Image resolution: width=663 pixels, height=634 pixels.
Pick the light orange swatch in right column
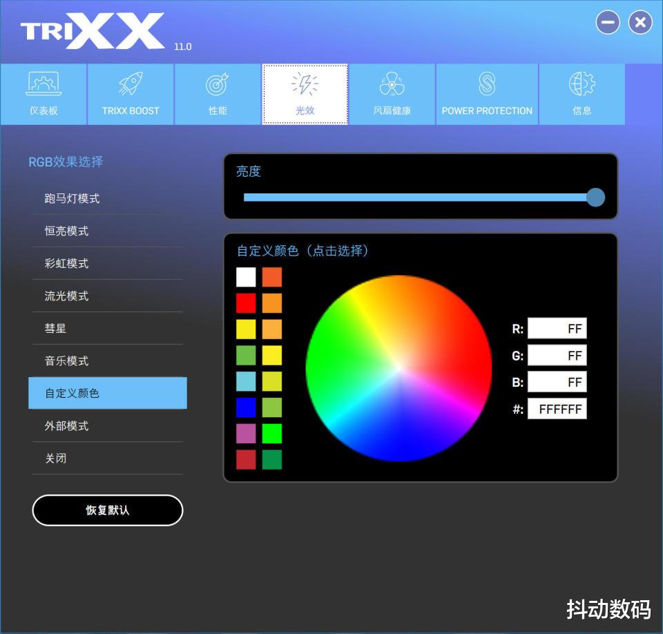[272, 329]
